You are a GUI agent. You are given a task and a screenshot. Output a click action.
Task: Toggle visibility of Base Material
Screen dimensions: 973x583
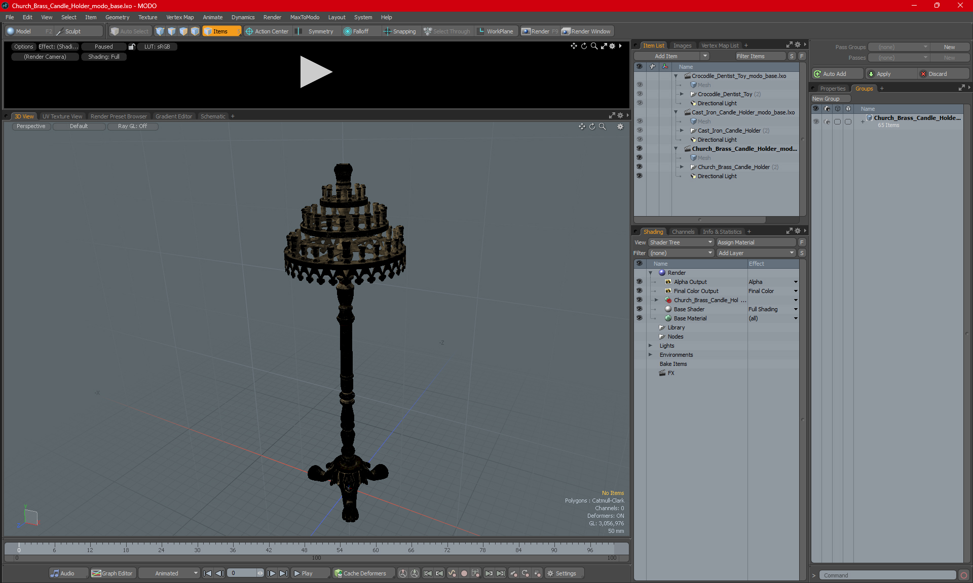tap(639, 318)
